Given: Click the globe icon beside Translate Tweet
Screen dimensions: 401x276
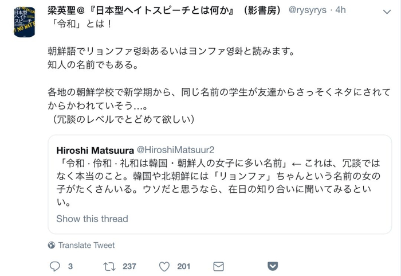Looking at the screenshot, I should coord(52,245).
